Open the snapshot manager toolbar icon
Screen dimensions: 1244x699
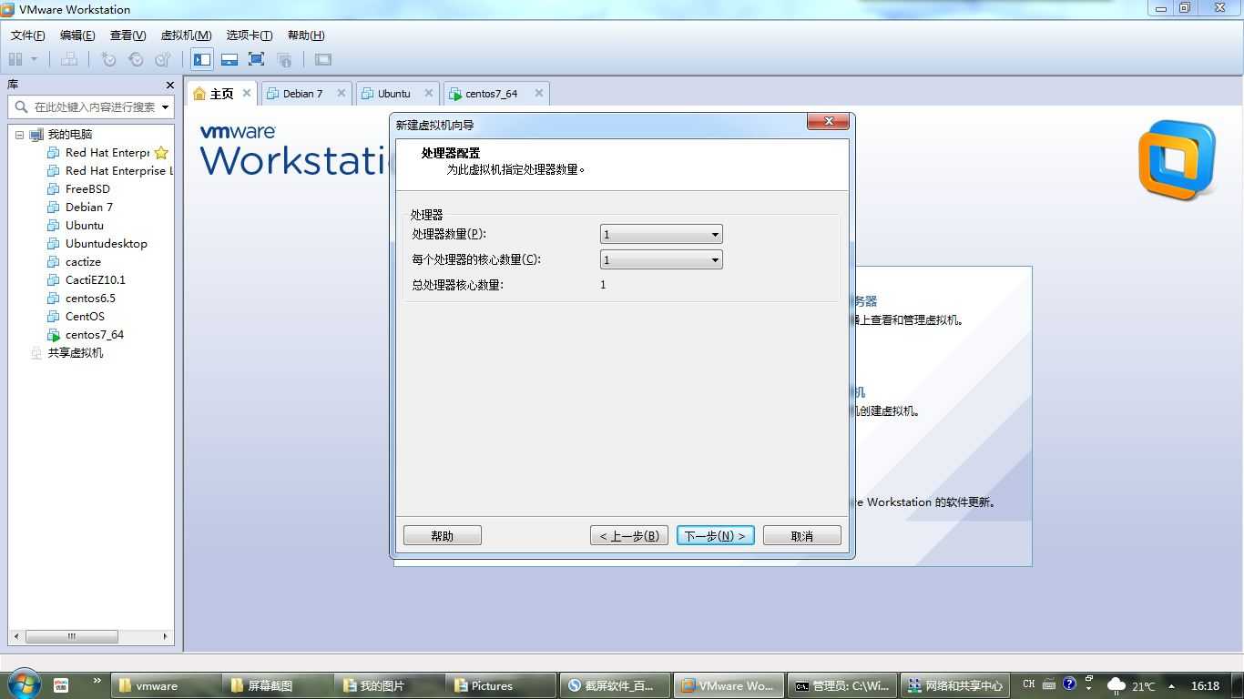point(163,59)
